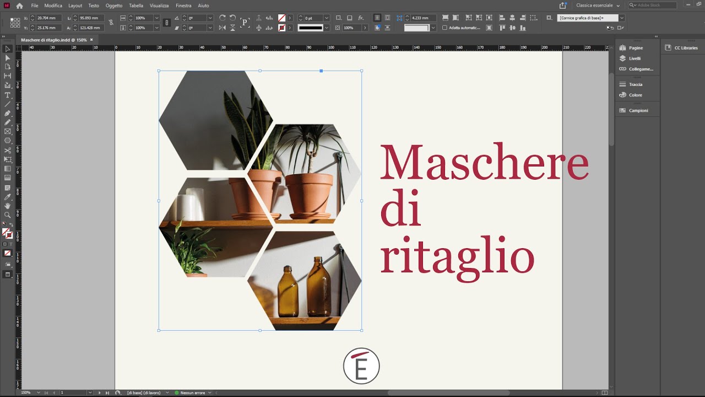Viewport: 705px width, 397px height.
Task: Select the Rectangle Frame tool
Action: [x=8, y=131]
